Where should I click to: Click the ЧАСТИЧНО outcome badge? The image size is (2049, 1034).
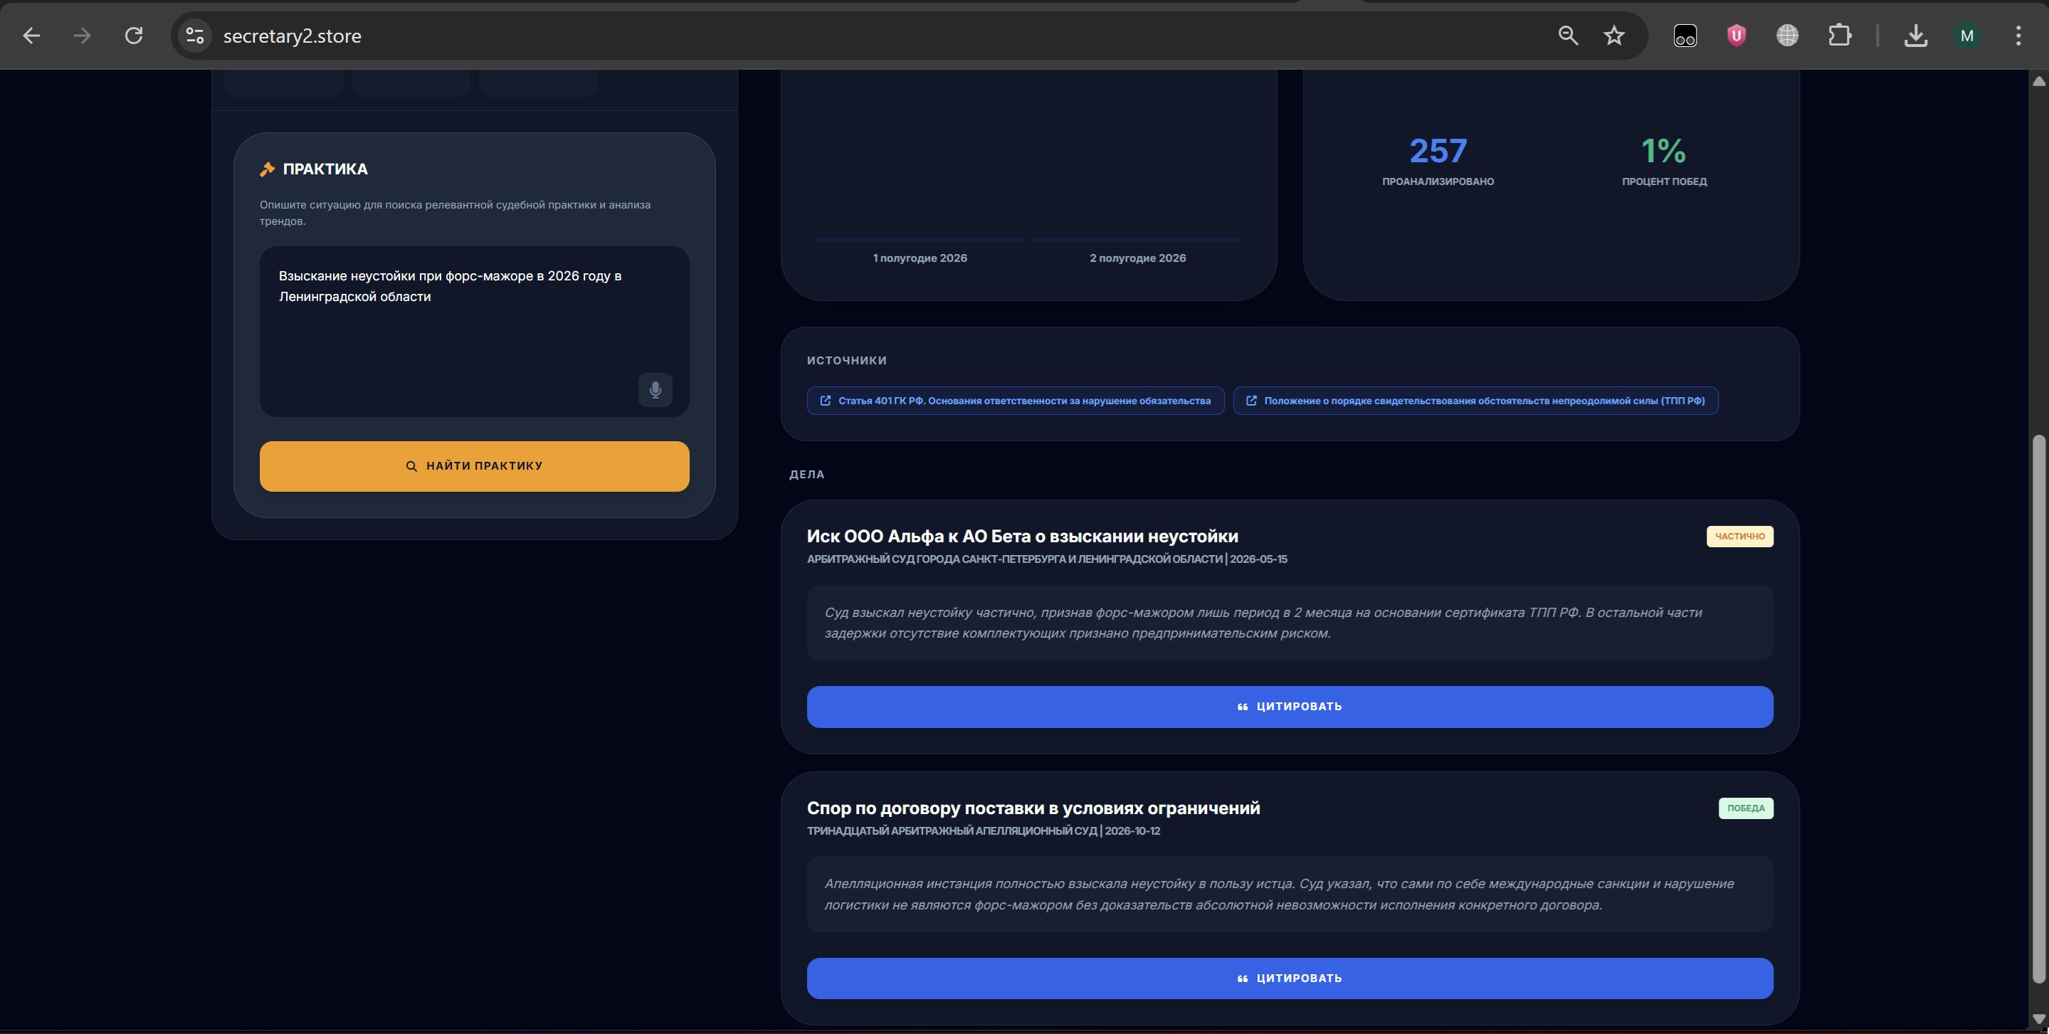coord(1739,536)
